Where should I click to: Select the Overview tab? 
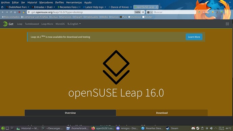(x=70, y=113)
